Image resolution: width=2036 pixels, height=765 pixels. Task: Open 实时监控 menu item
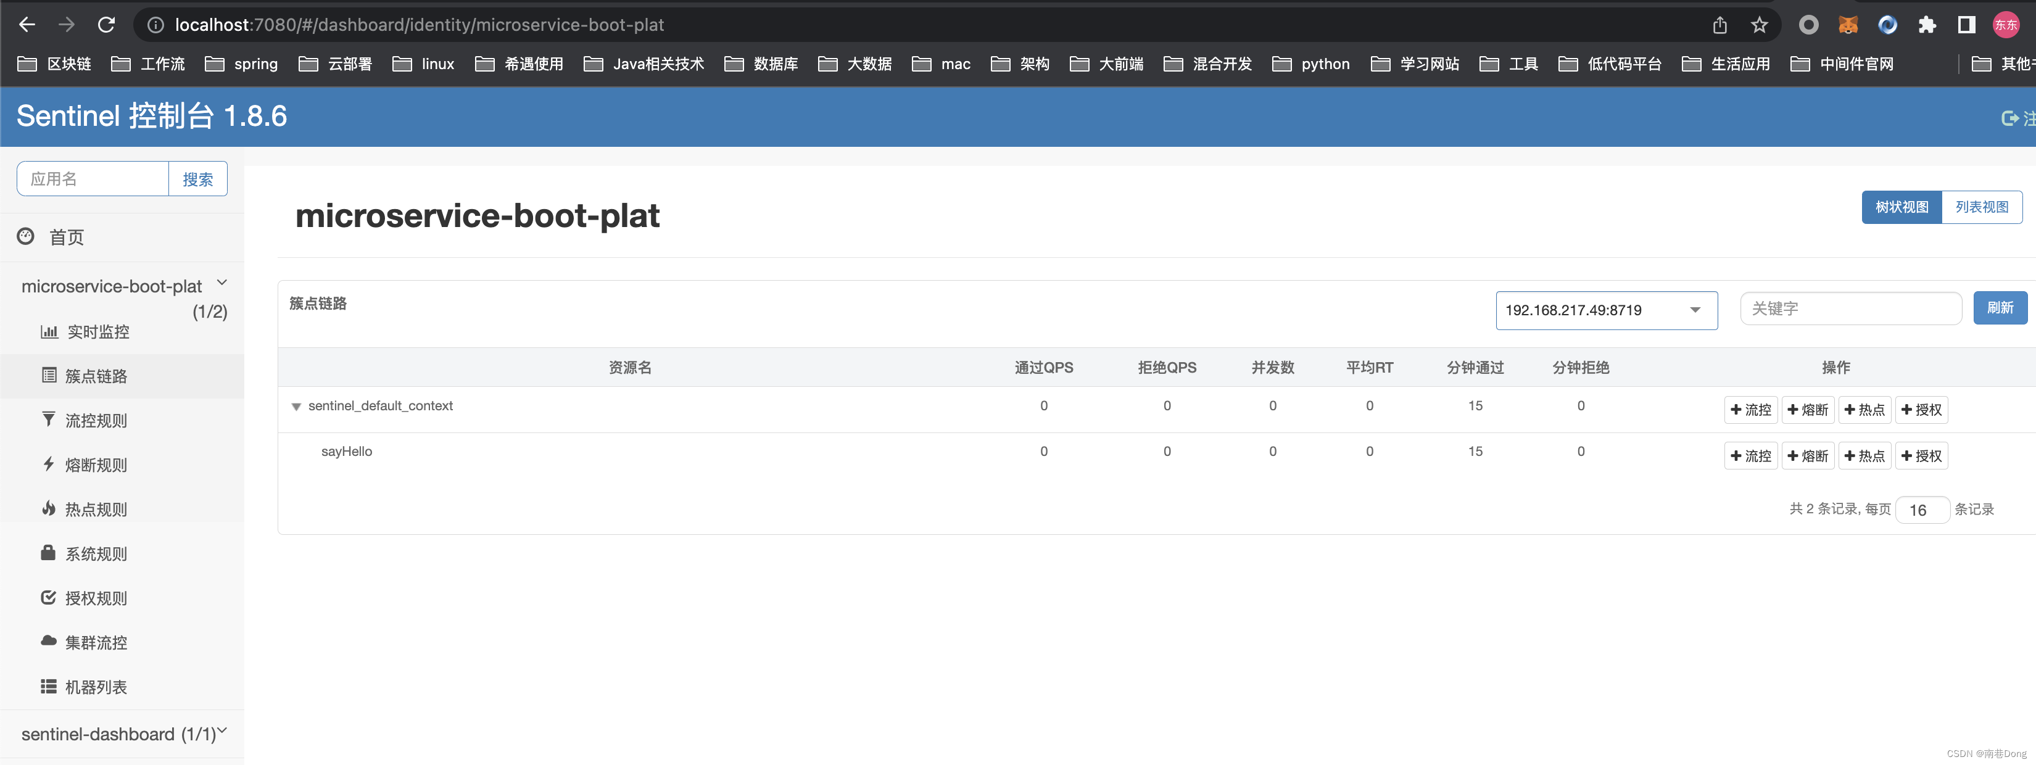[98, 332]
